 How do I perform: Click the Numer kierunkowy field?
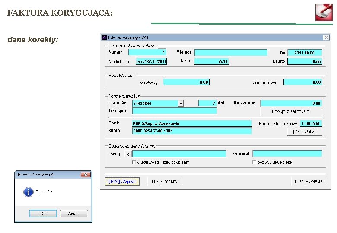pyautogui.click(x=311, y=123)
